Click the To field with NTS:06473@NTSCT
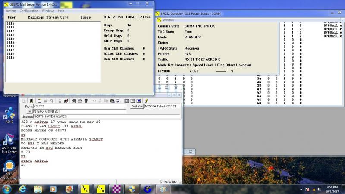Viewport: 345px width, 194px height. 79,111
